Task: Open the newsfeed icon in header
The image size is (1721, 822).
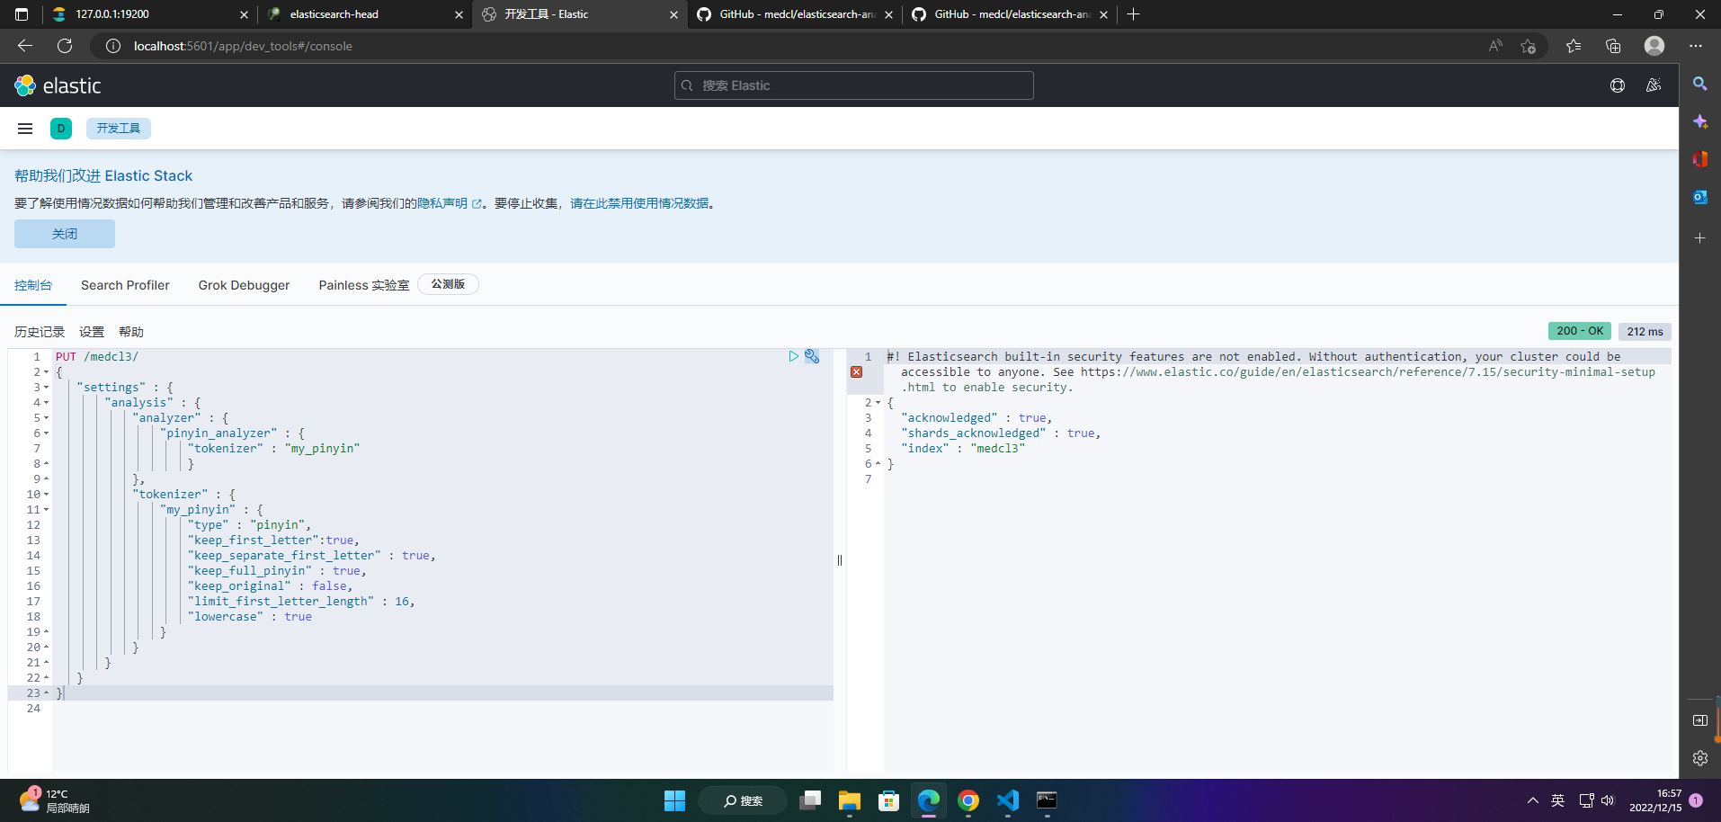Action: pos(1654,85)
